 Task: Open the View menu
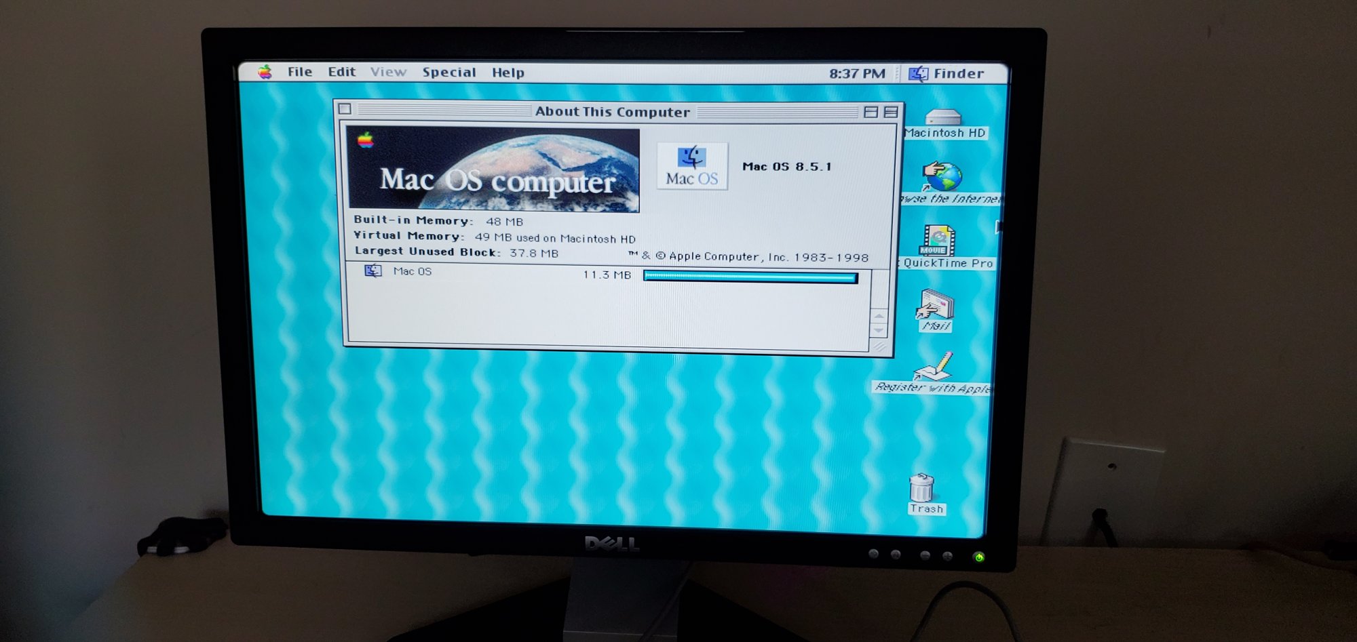pos(388,72)
